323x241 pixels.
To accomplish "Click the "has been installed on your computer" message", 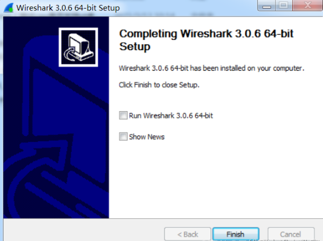I will pos(212,68).
